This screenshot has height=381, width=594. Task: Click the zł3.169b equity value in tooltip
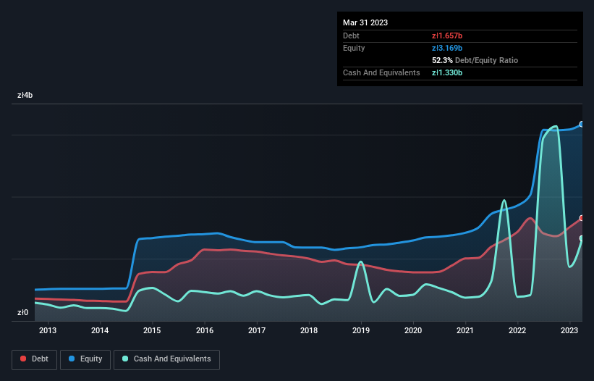[x=447, y=48]
